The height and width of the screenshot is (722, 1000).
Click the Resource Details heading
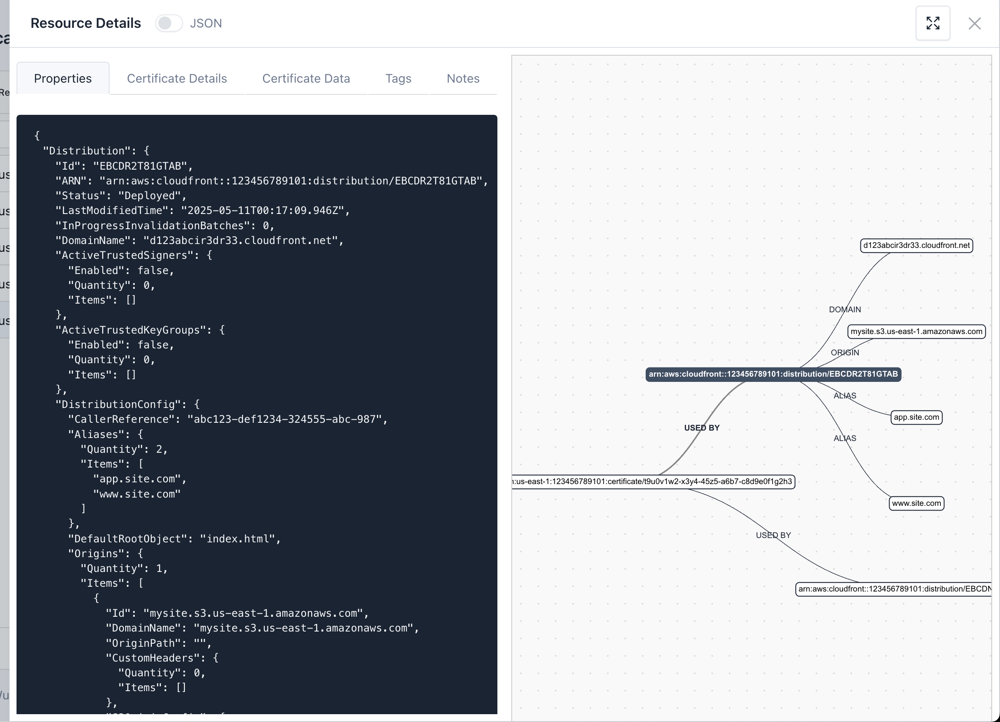point(86,23)
